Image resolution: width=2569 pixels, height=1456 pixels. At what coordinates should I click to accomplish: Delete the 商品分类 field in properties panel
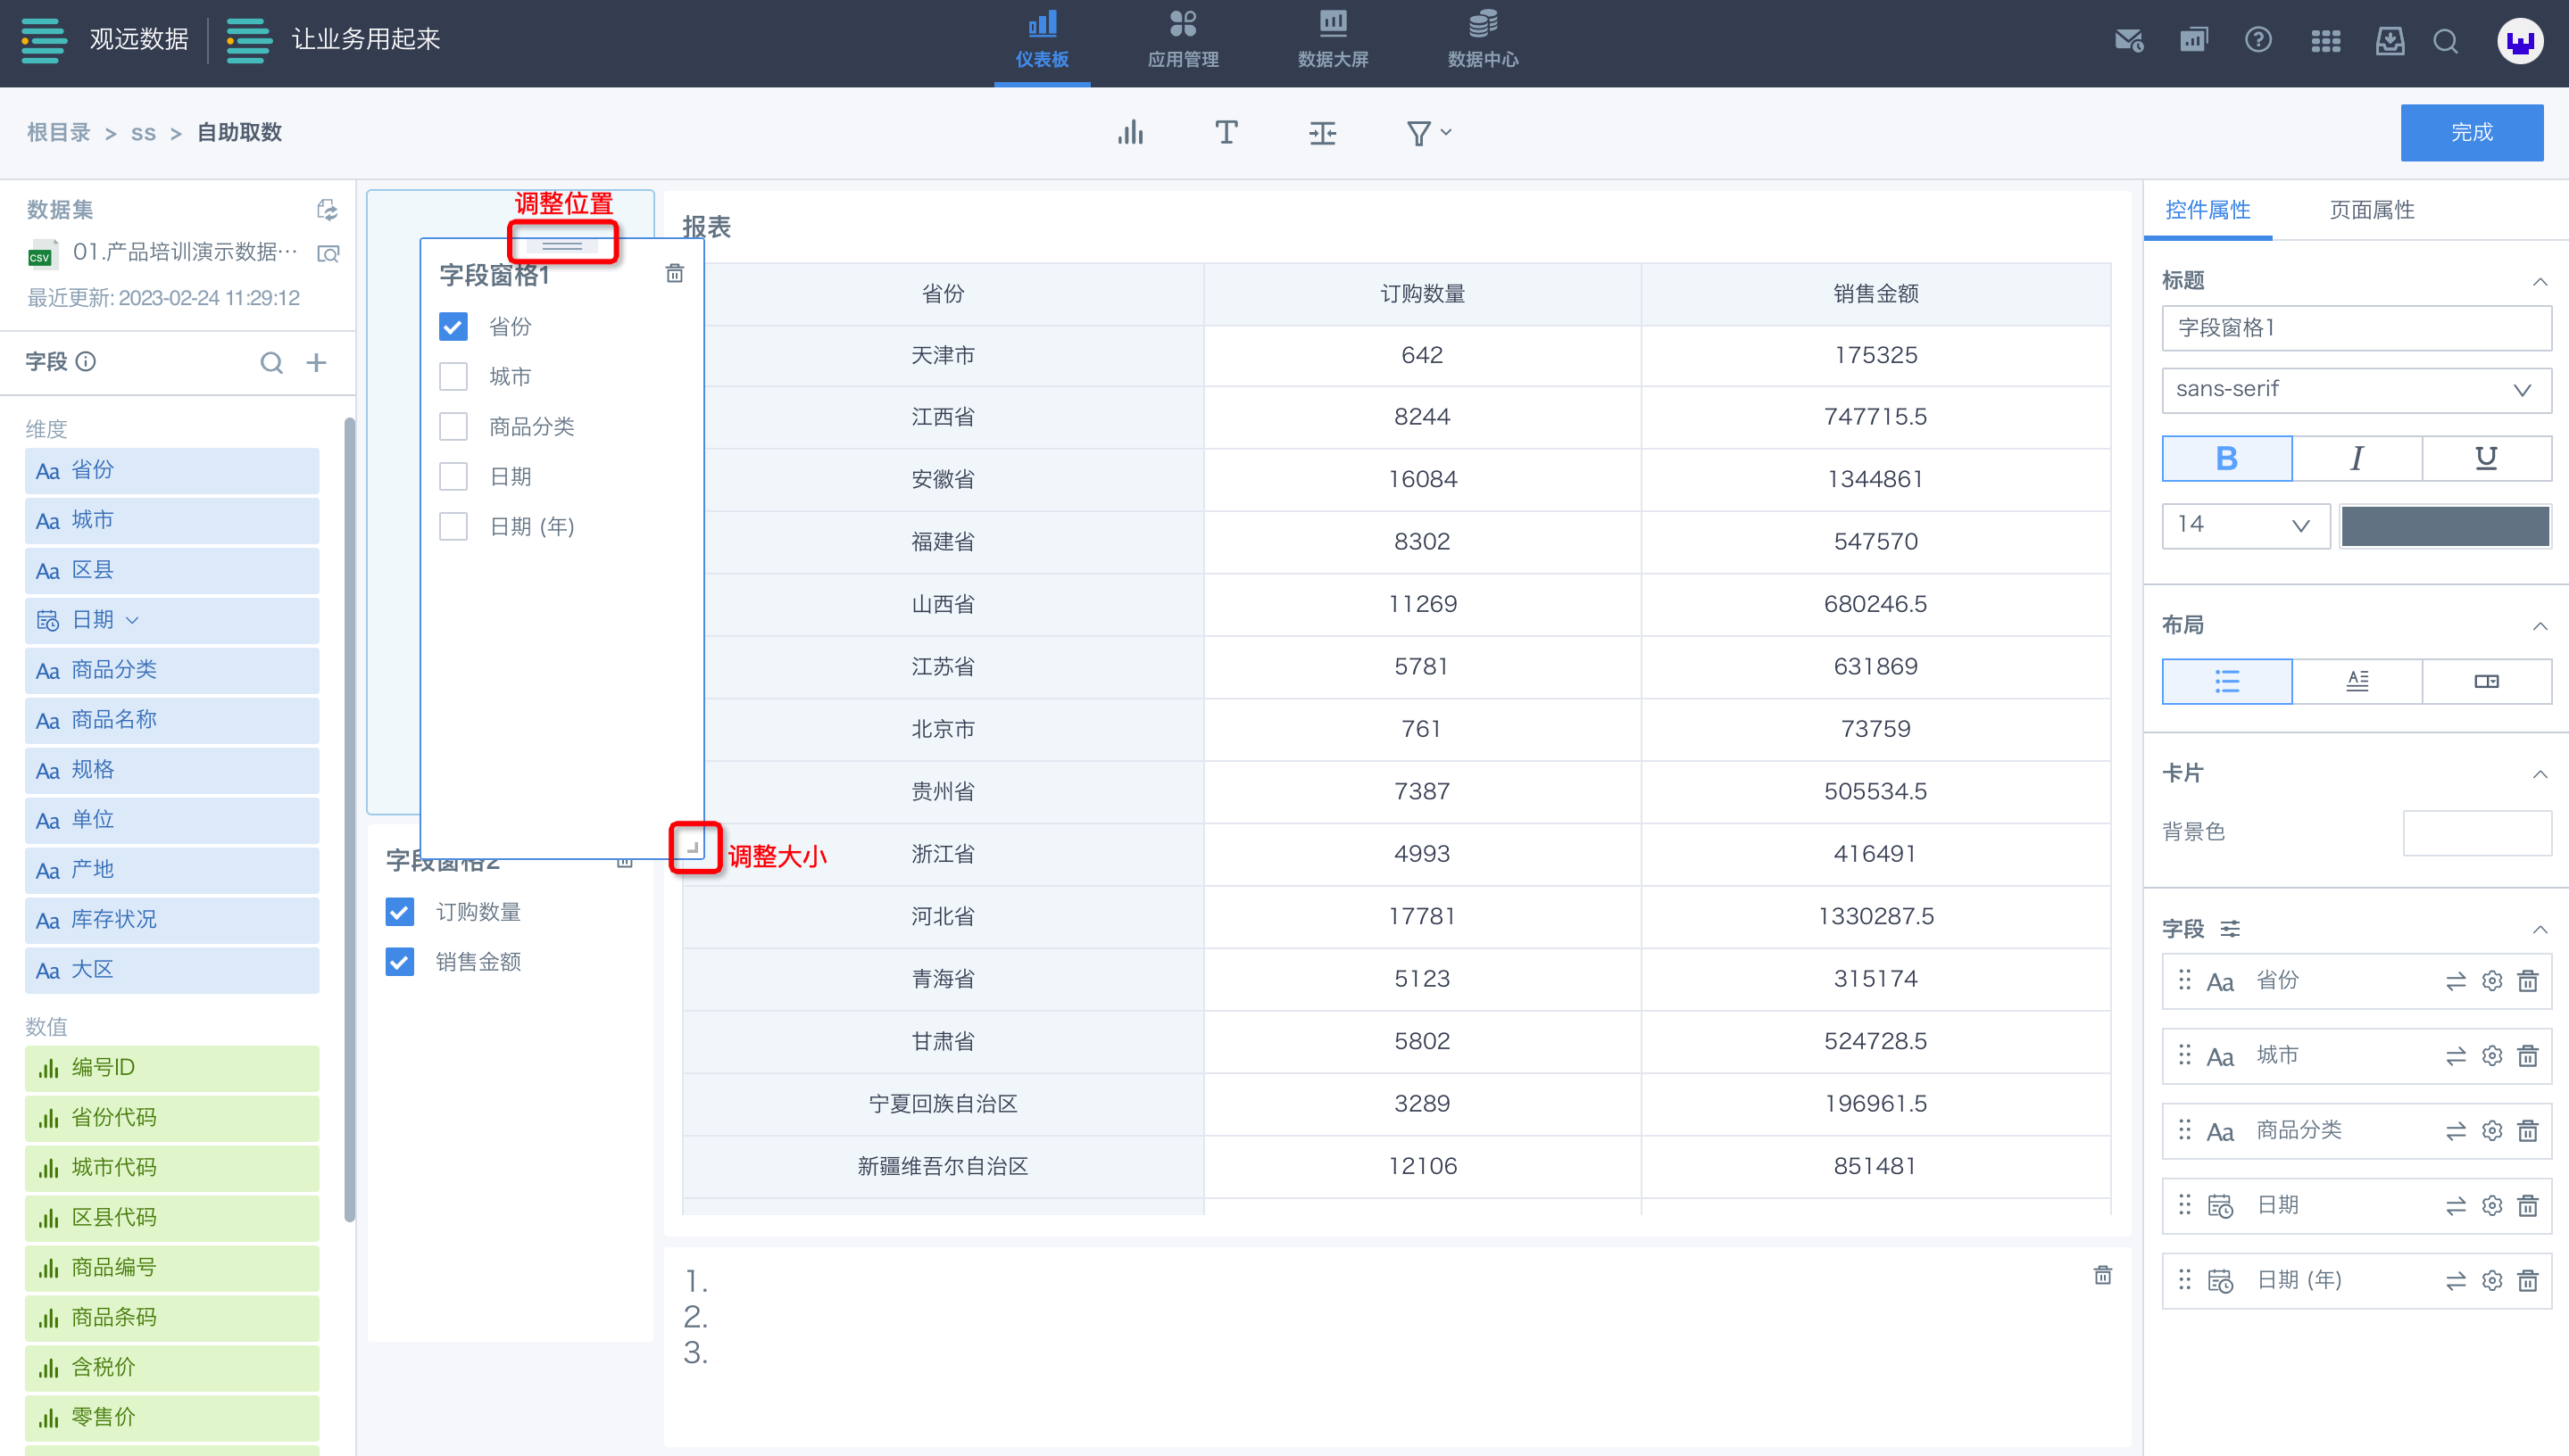(2527, 1131)
